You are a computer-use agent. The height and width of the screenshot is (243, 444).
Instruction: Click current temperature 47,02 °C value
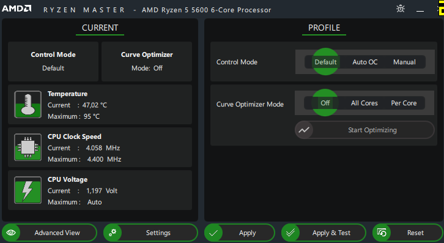95,105
